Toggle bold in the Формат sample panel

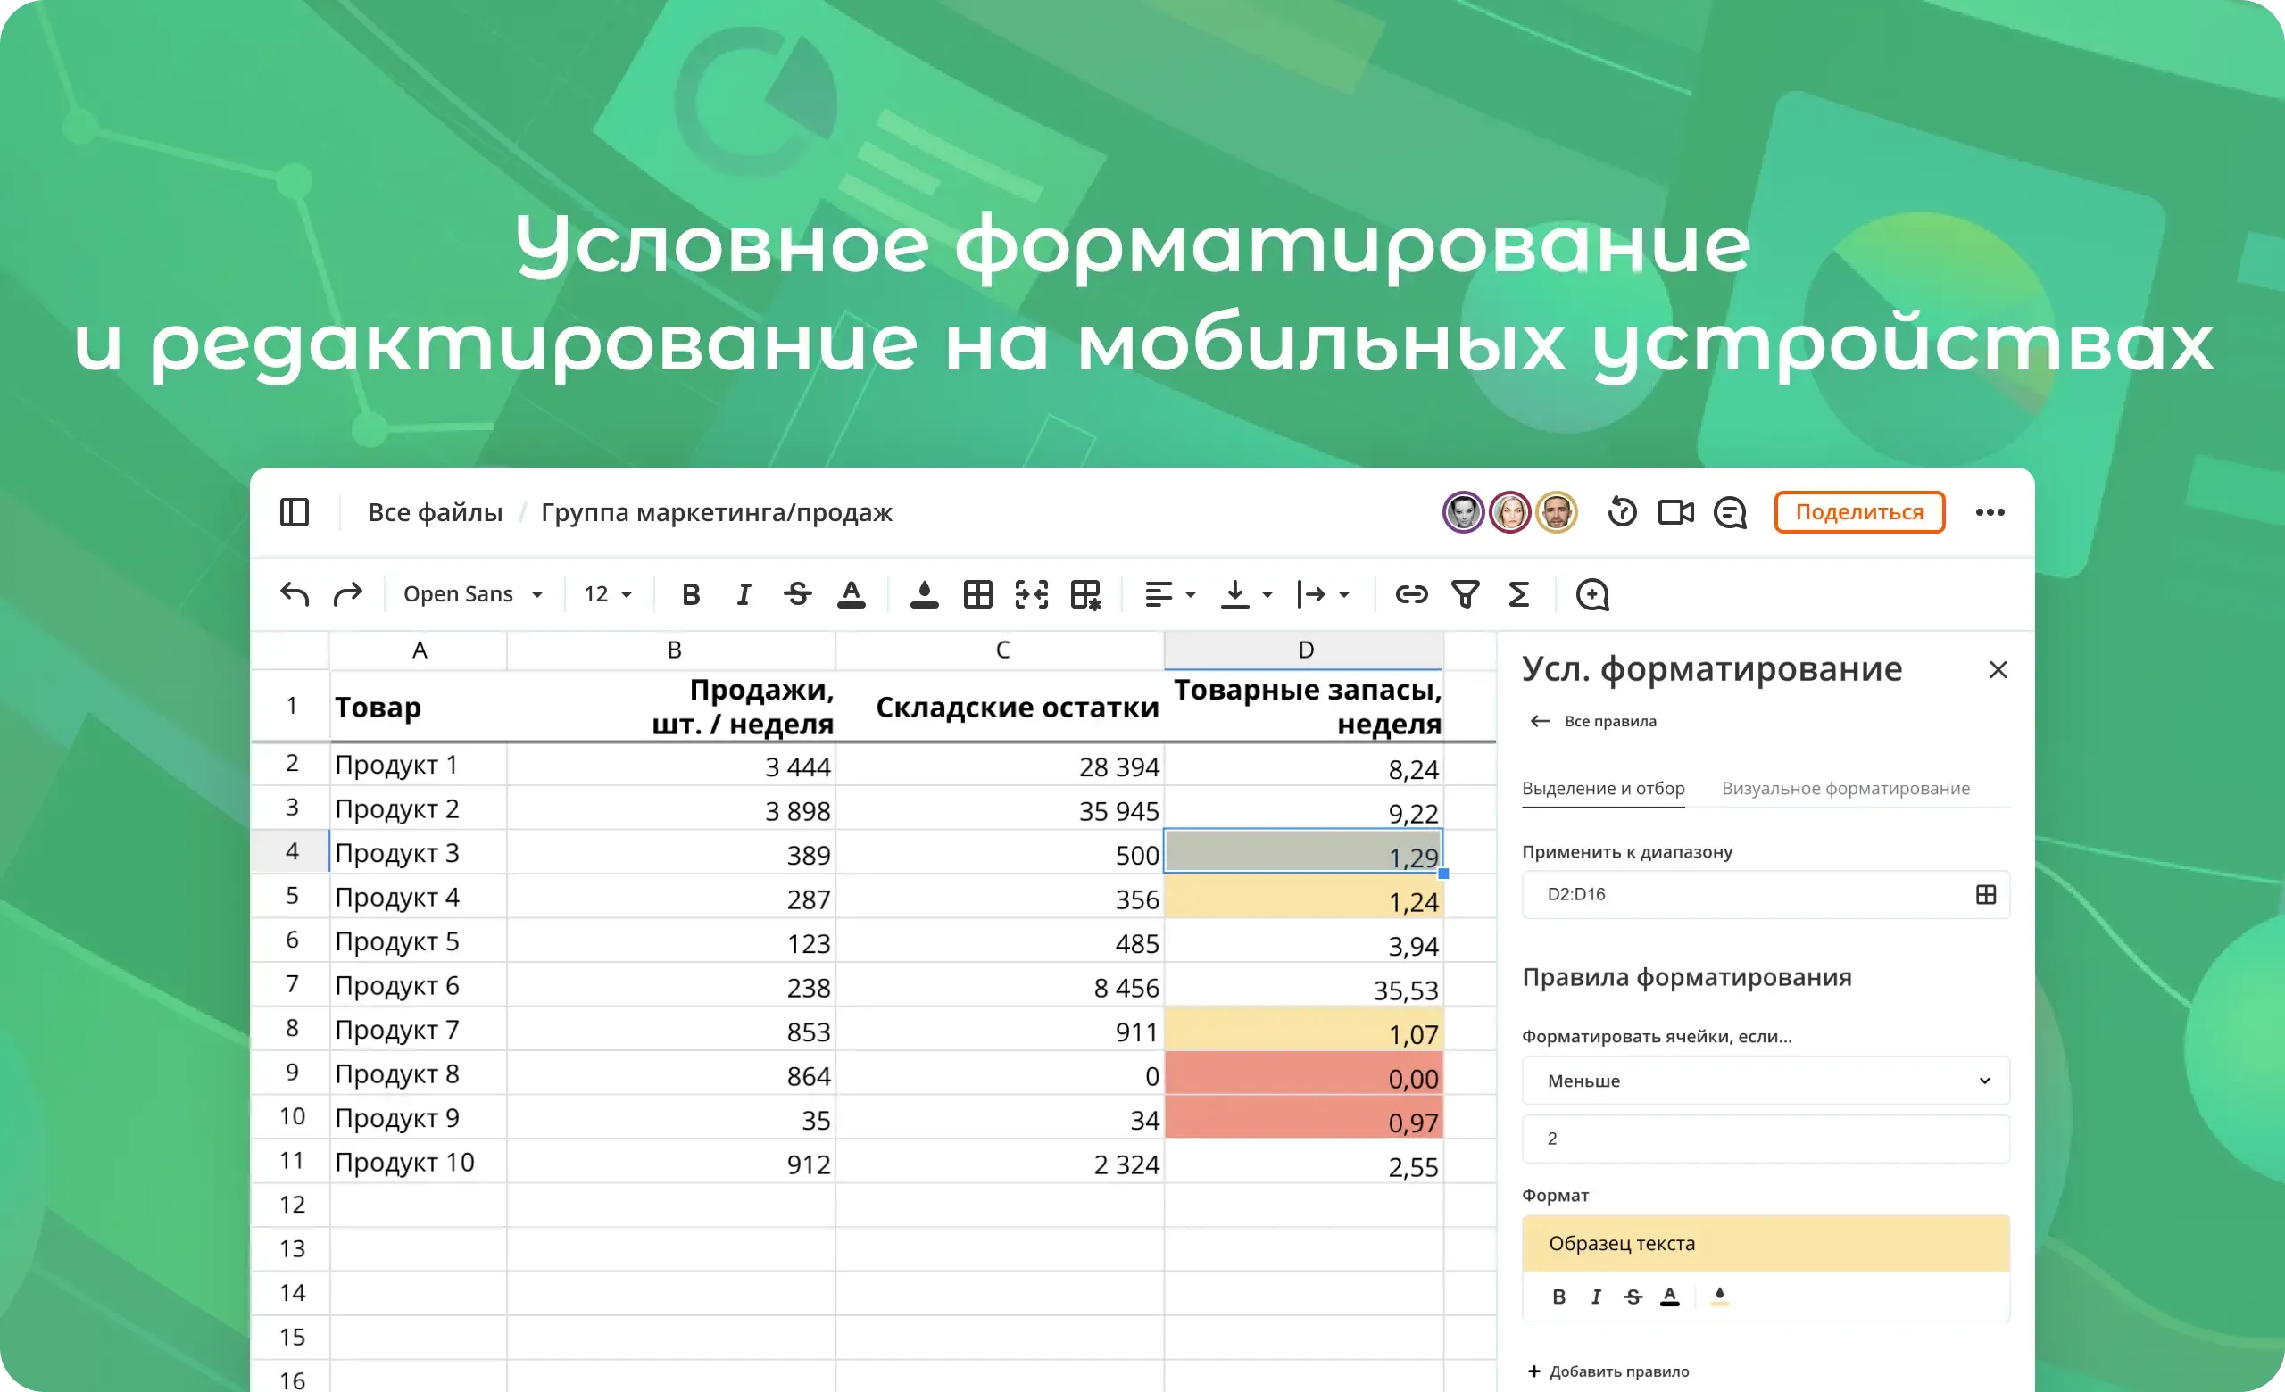point(1558,1297)
